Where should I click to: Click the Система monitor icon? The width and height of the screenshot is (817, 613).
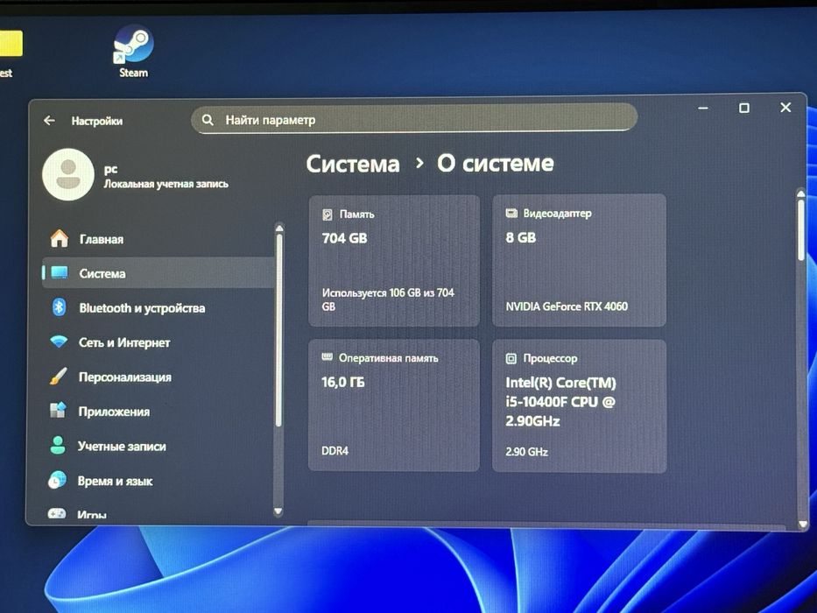[60, 272]
